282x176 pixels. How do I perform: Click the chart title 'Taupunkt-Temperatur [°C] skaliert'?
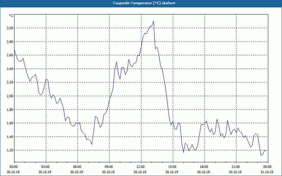[144, 3]
